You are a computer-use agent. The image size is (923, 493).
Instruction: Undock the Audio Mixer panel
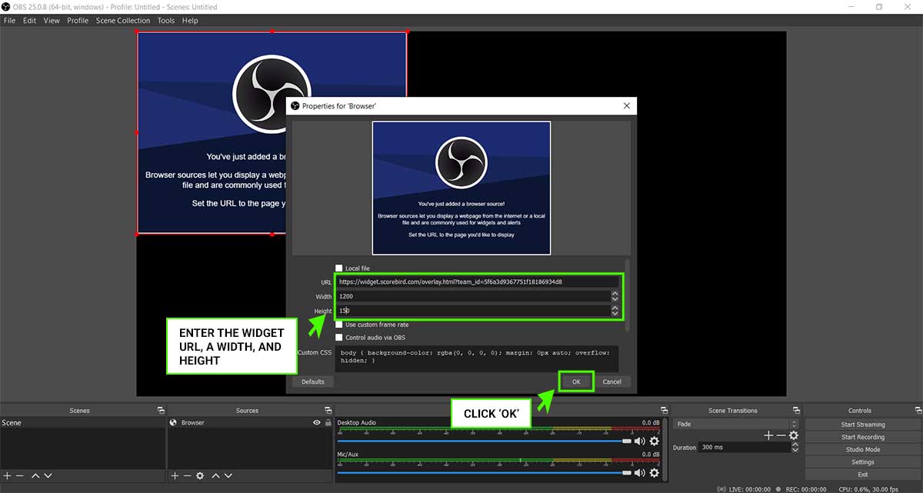[x=665, y=411]
